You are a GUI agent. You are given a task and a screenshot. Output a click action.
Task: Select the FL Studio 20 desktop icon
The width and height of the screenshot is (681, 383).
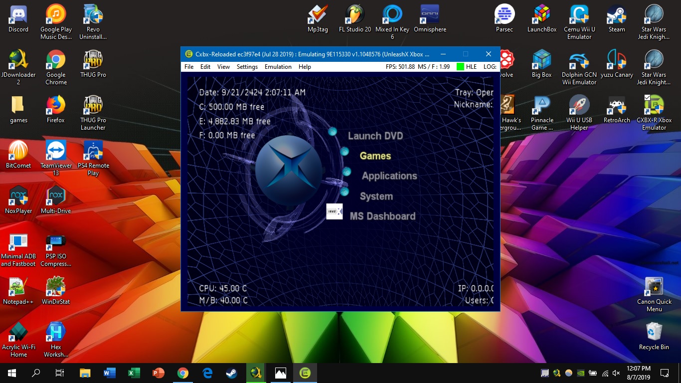pos(355,19)
